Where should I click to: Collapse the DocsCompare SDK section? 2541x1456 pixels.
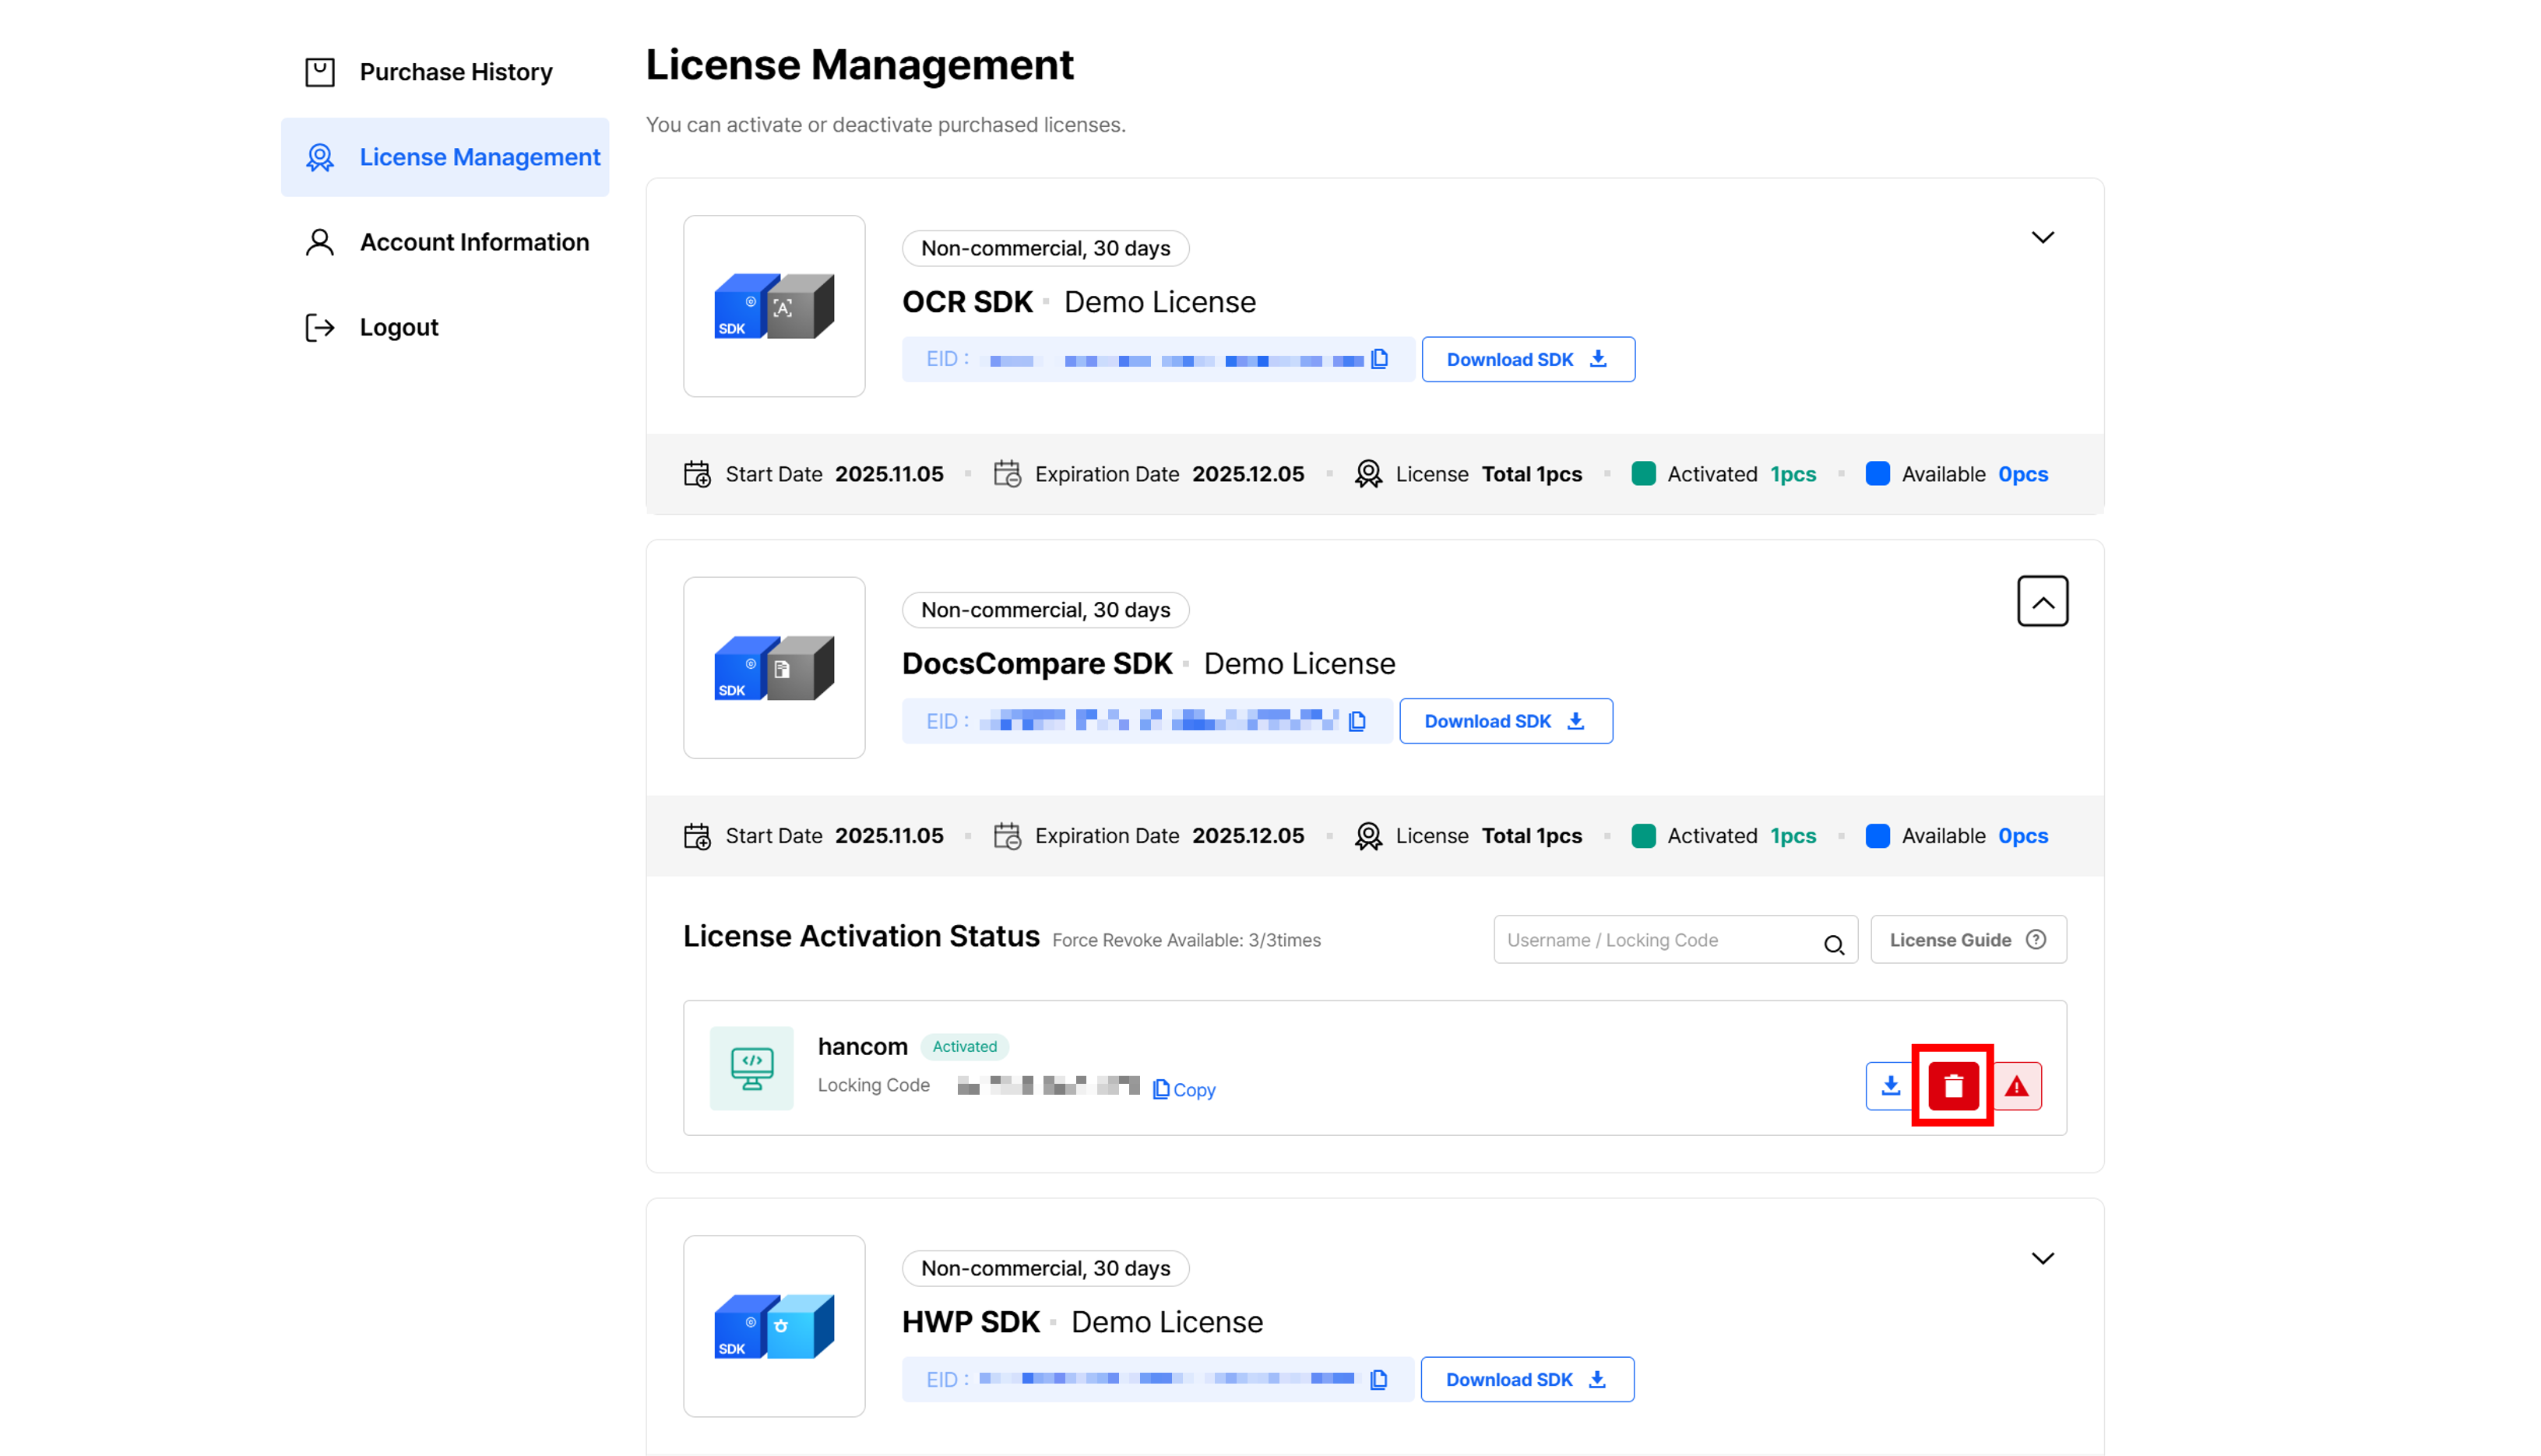click(2043, 601)
